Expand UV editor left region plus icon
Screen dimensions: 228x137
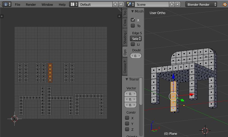[x=2, y=16]
